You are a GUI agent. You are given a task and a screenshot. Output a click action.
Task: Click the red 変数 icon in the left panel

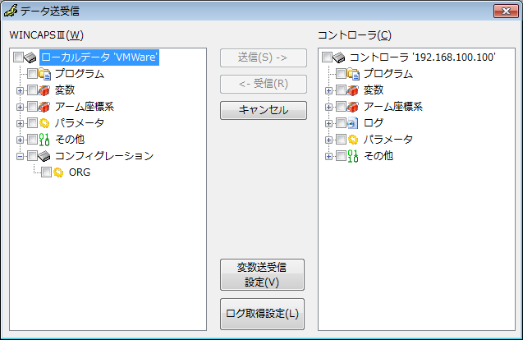coord(44,90)
